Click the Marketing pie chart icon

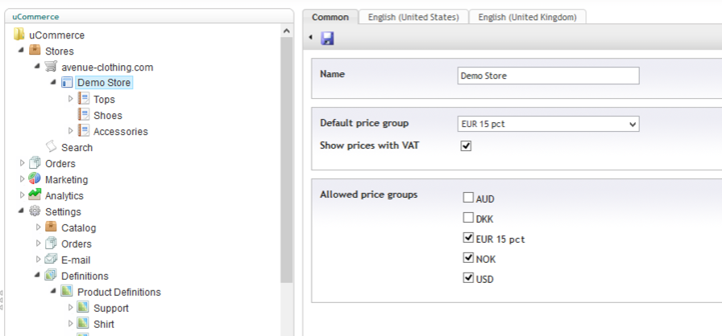point(35,178)
